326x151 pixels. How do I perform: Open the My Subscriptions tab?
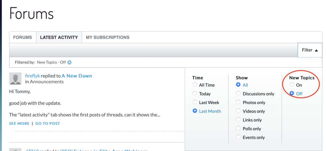[x=108, y=37]
